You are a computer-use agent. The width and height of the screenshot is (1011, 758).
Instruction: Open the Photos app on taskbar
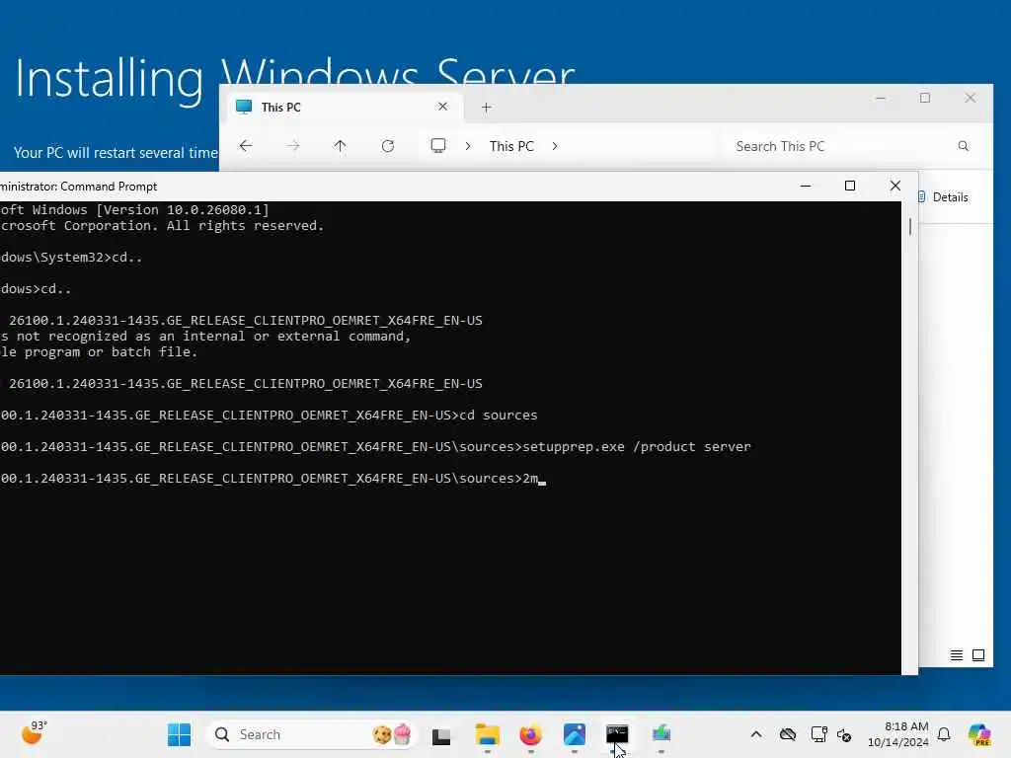tap(574, 734)
